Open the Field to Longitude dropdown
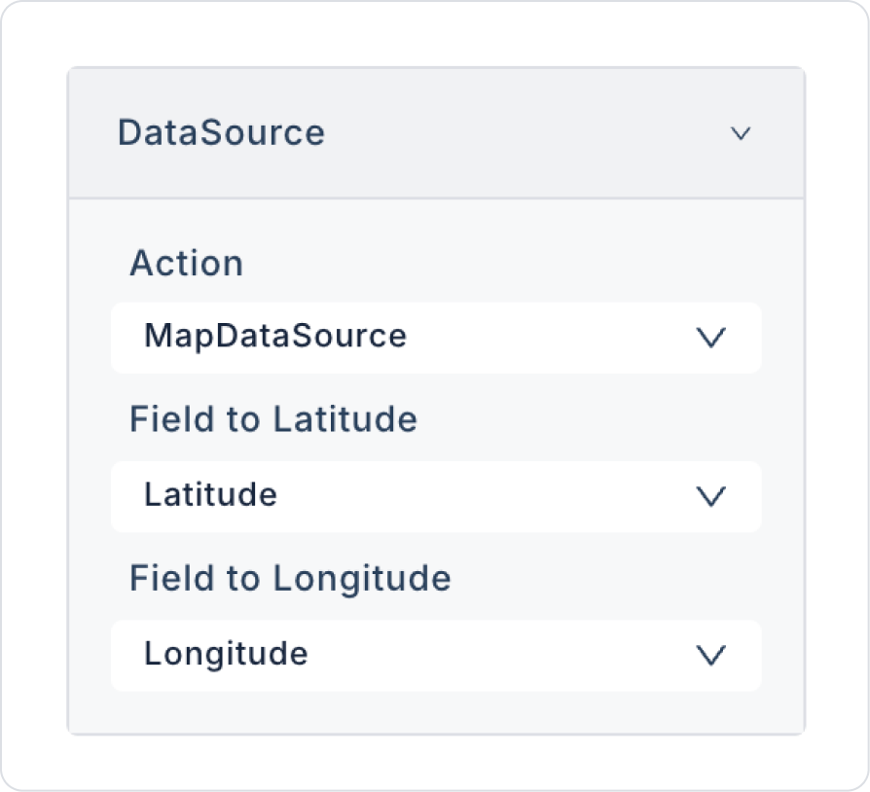The height and width of the screenshot is (792, 870). coord(436,655)
